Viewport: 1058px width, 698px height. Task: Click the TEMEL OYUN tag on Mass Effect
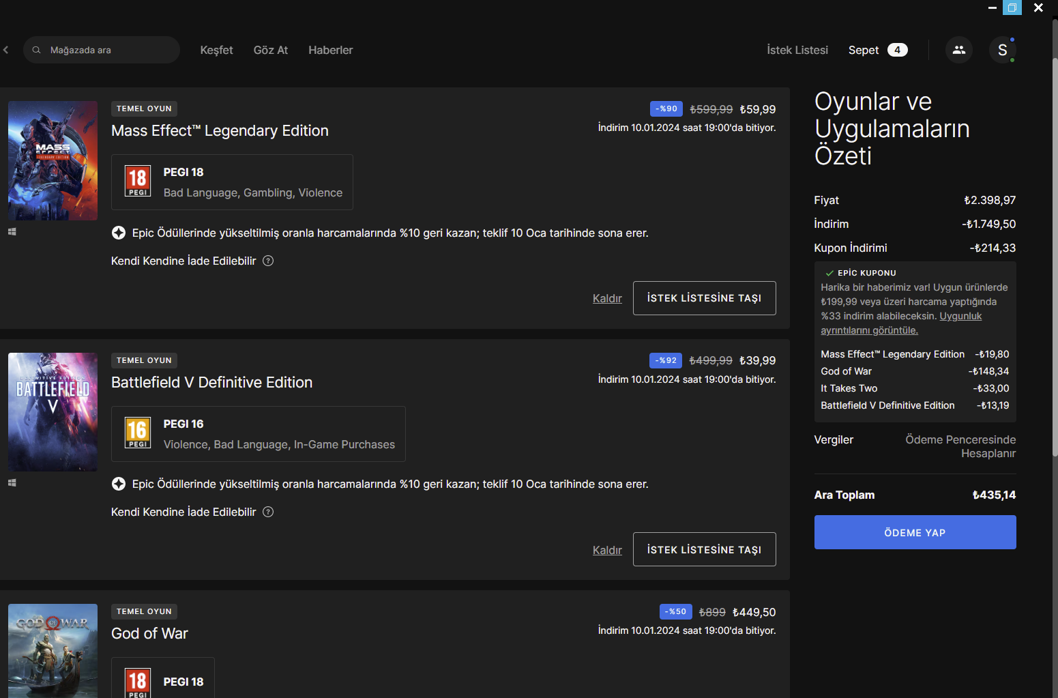coord(144,108)
